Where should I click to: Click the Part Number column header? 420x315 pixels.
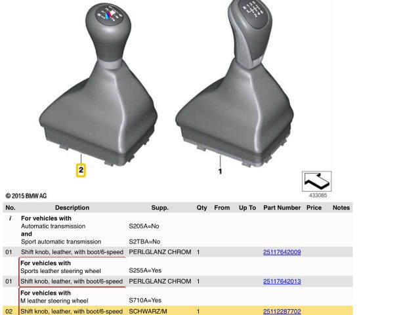tap(282, 207)
